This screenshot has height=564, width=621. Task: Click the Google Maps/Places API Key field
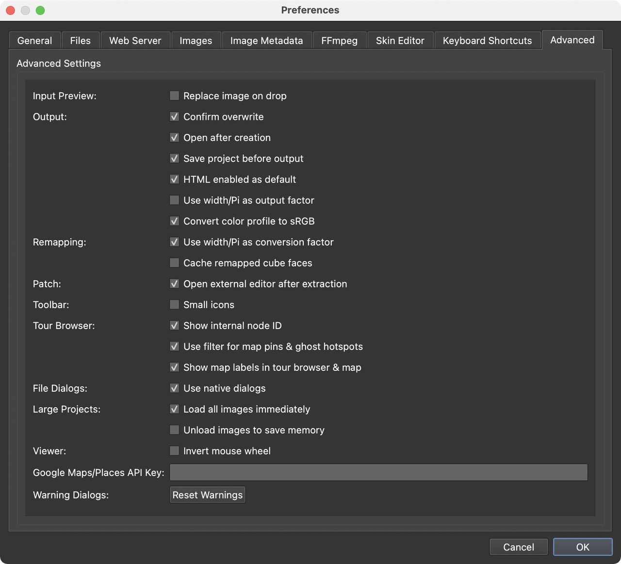coord(378,472)
